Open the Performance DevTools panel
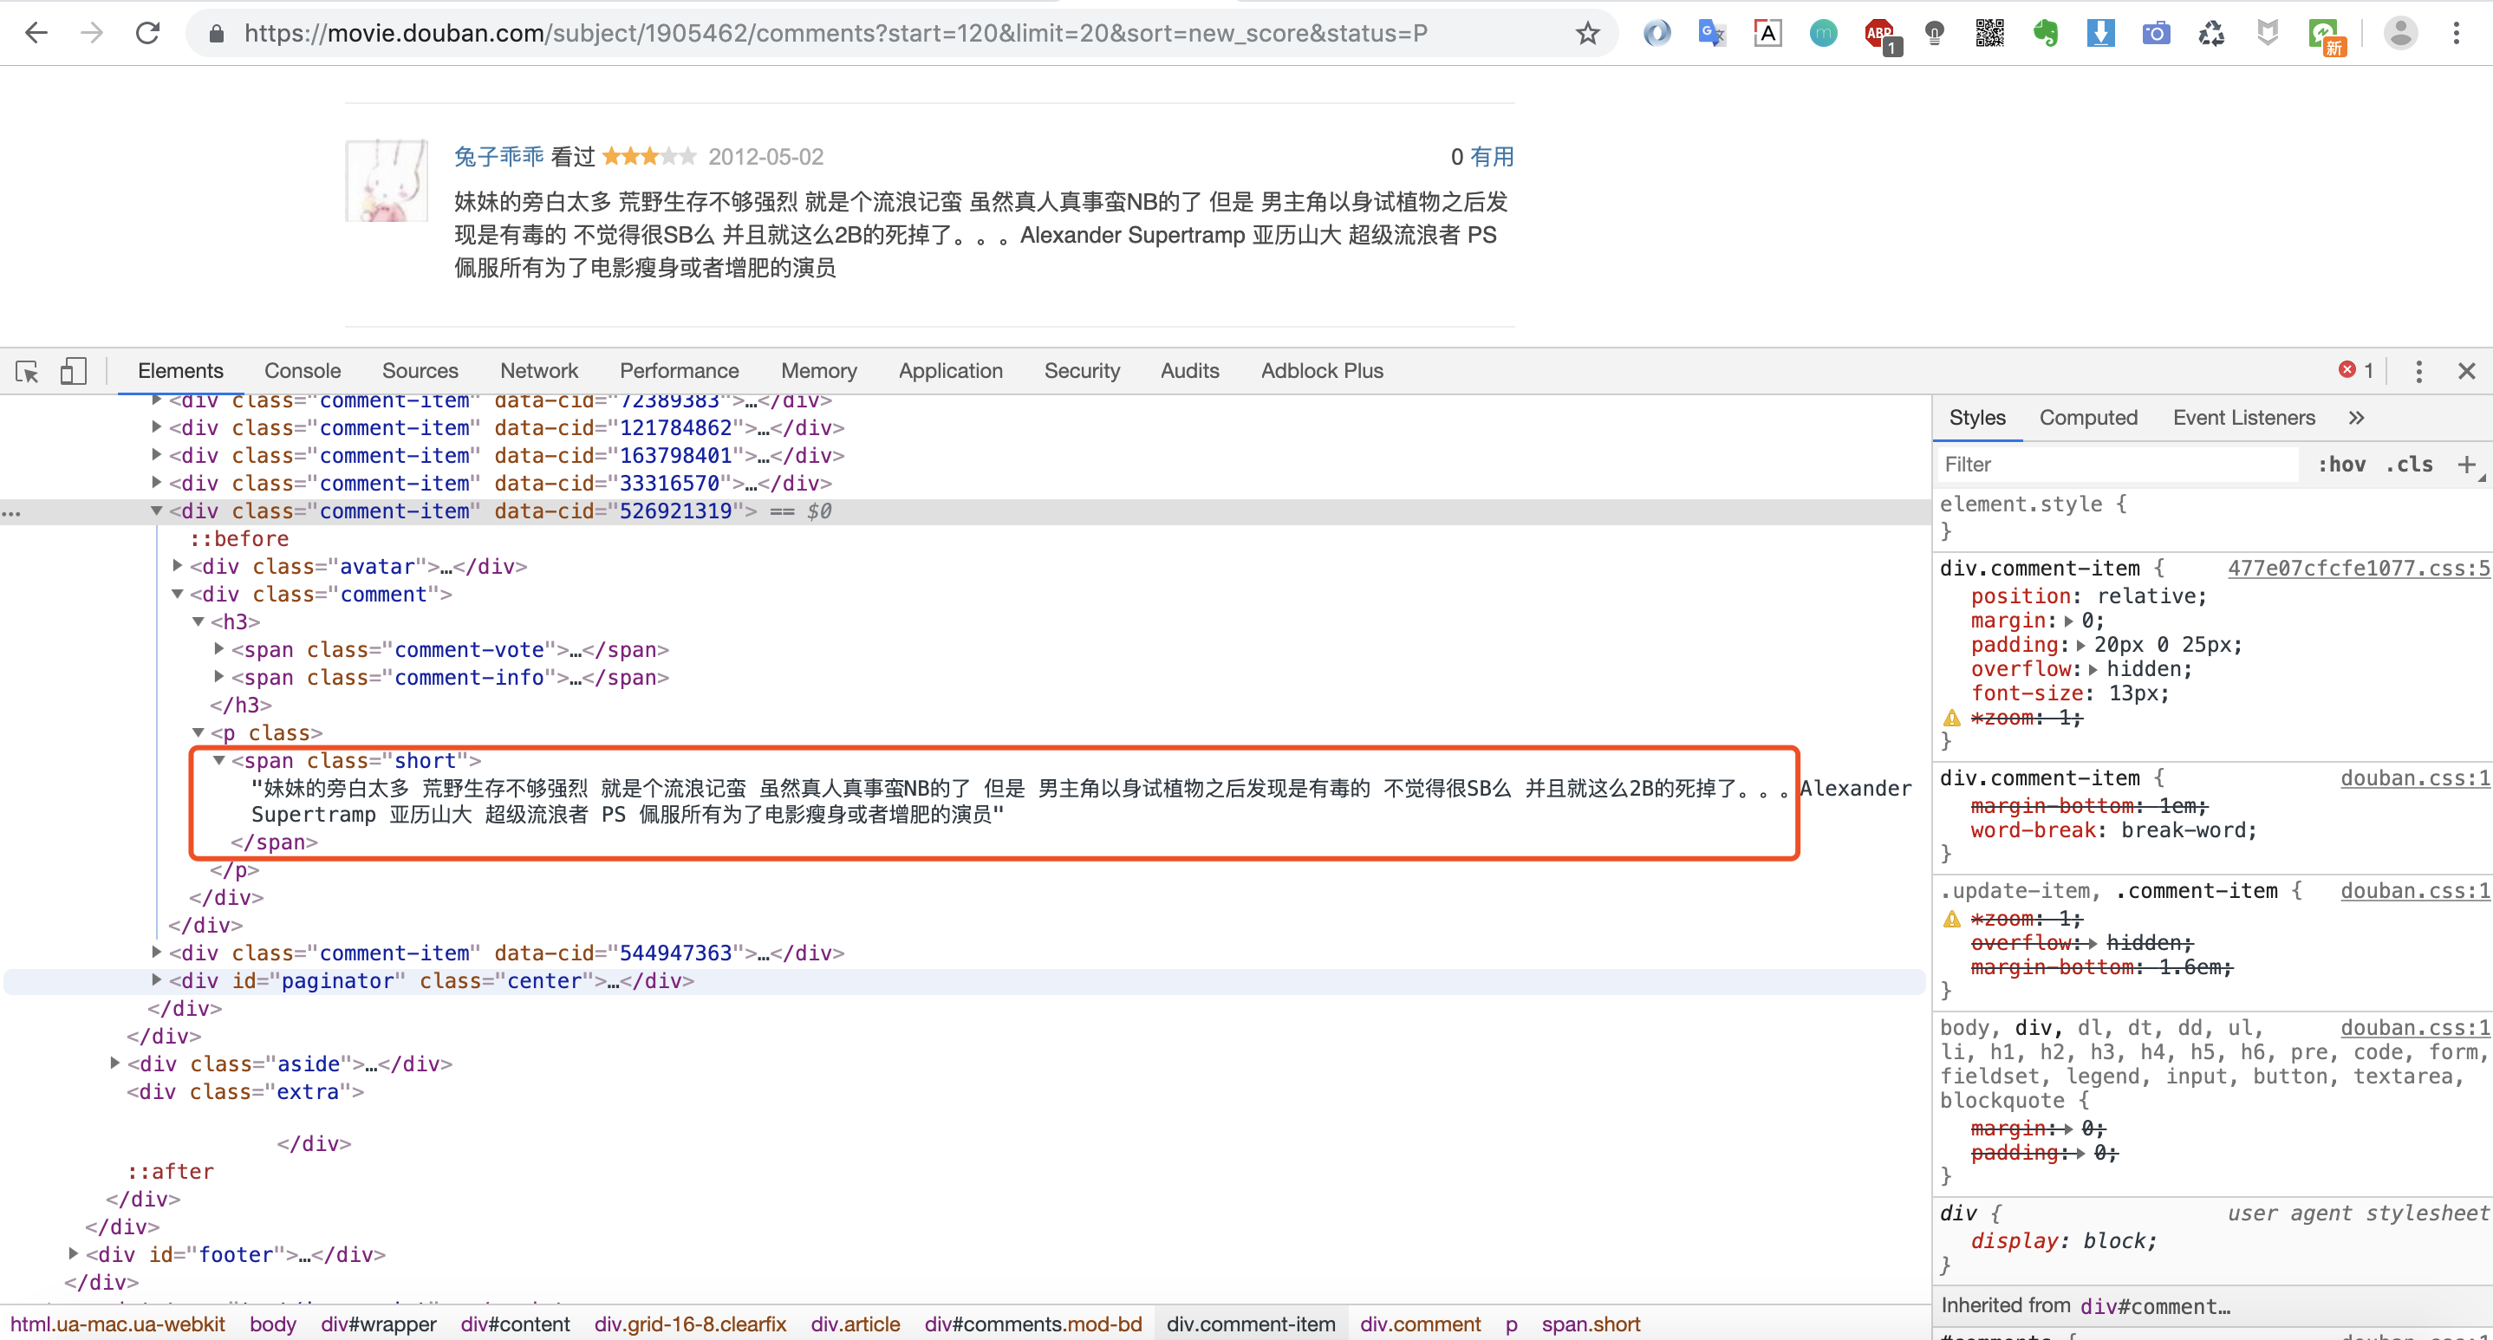 click(x=678, y=369)
